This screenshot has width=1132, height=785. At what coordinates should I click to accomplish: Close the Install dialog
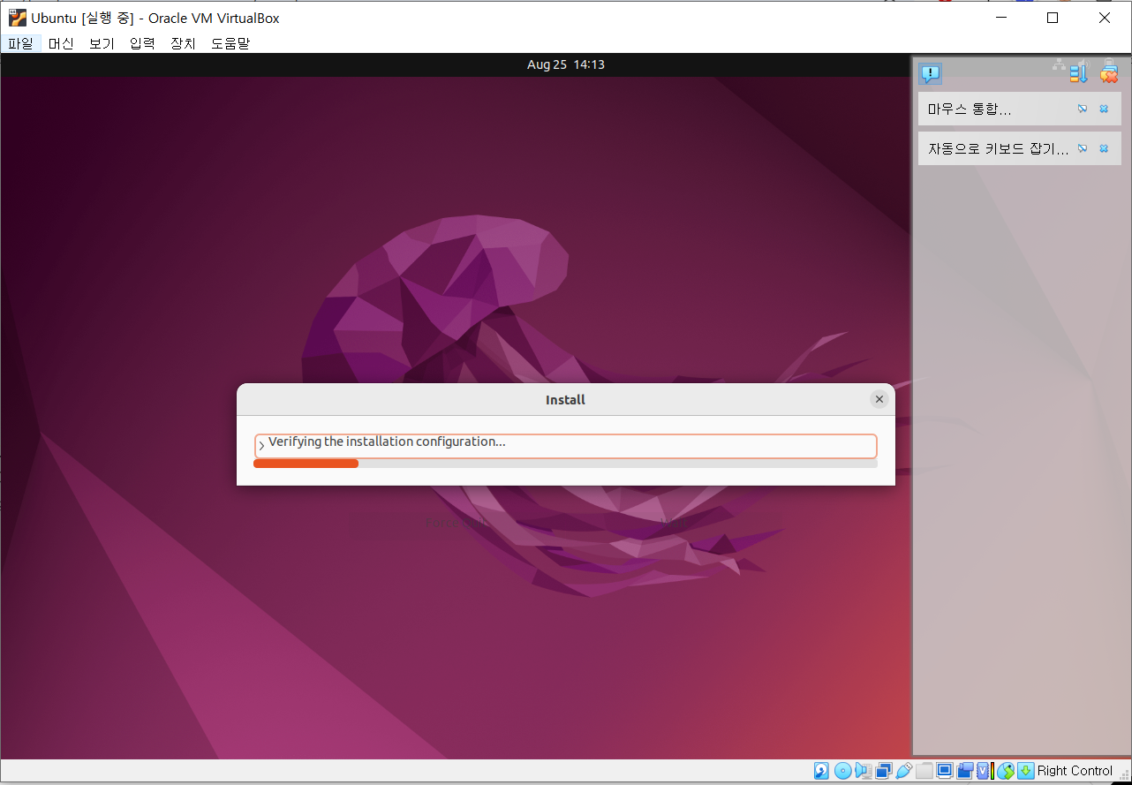(879, 399)
